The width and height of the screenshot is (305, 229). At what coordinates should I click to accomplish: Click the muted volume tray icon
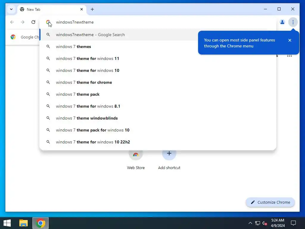point(264,223)
